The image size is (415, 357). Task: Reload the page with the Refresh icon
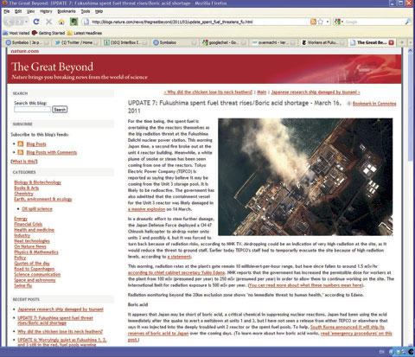point(36,22)
